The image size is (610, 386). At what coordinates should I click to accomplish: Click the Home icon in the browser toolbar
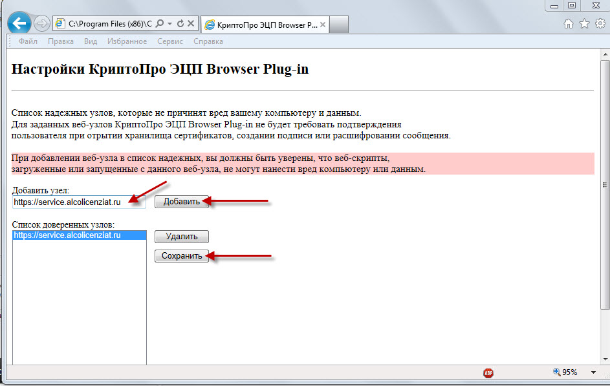(x=569, y=24)
